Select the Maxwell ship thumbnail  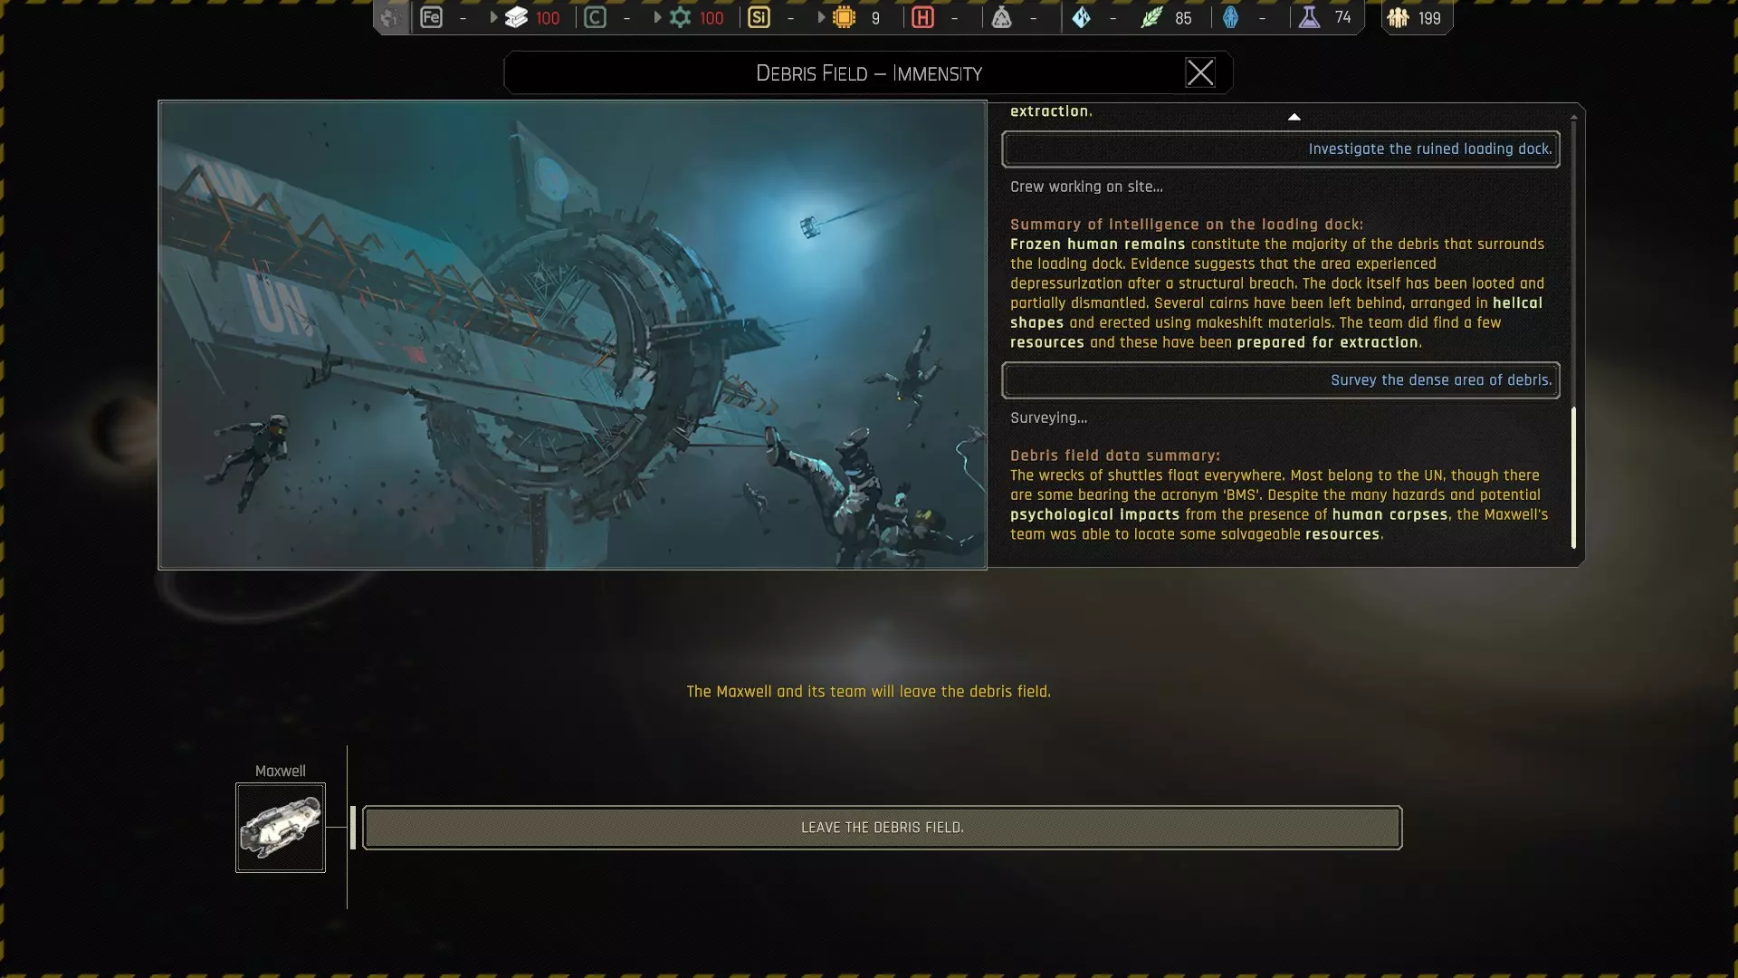[x=281, y=828]
